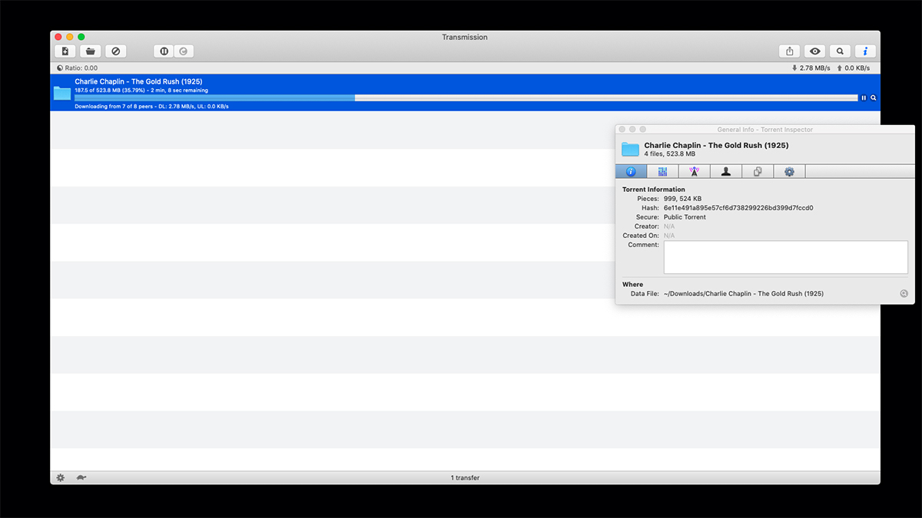Screen dimensions: 922x518
Task: Switch to the Files inspector tab
Action: click(758, 172)
